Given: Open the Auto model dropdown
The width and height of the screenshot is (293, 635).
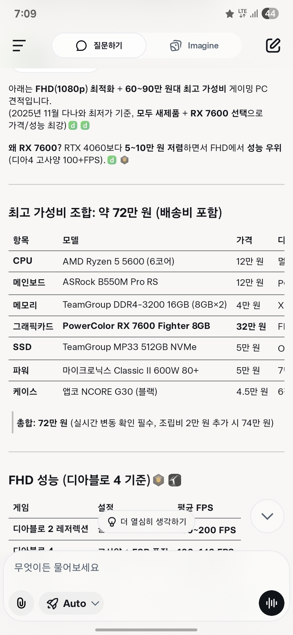Looking at the screenshot, I should point(71,603).
